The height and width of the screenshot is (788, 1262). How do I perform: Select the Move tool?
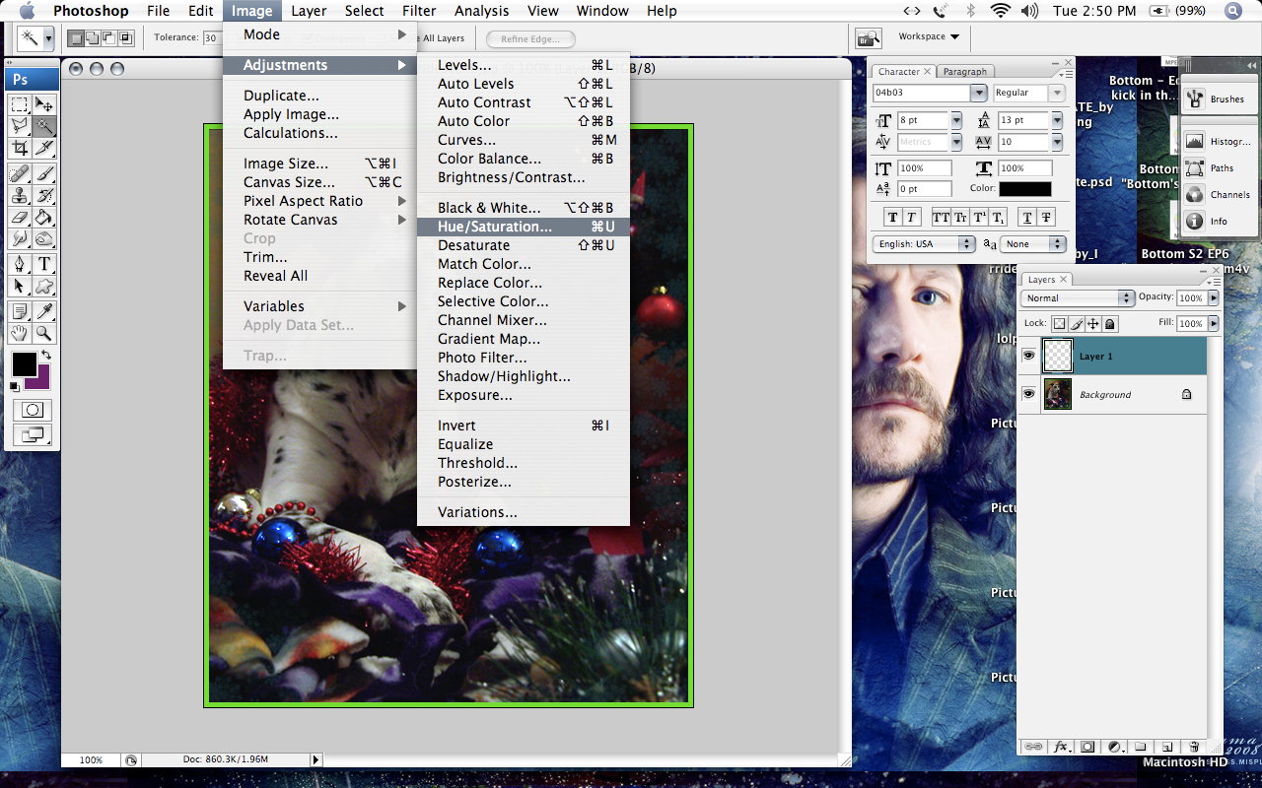coord(44,103)
